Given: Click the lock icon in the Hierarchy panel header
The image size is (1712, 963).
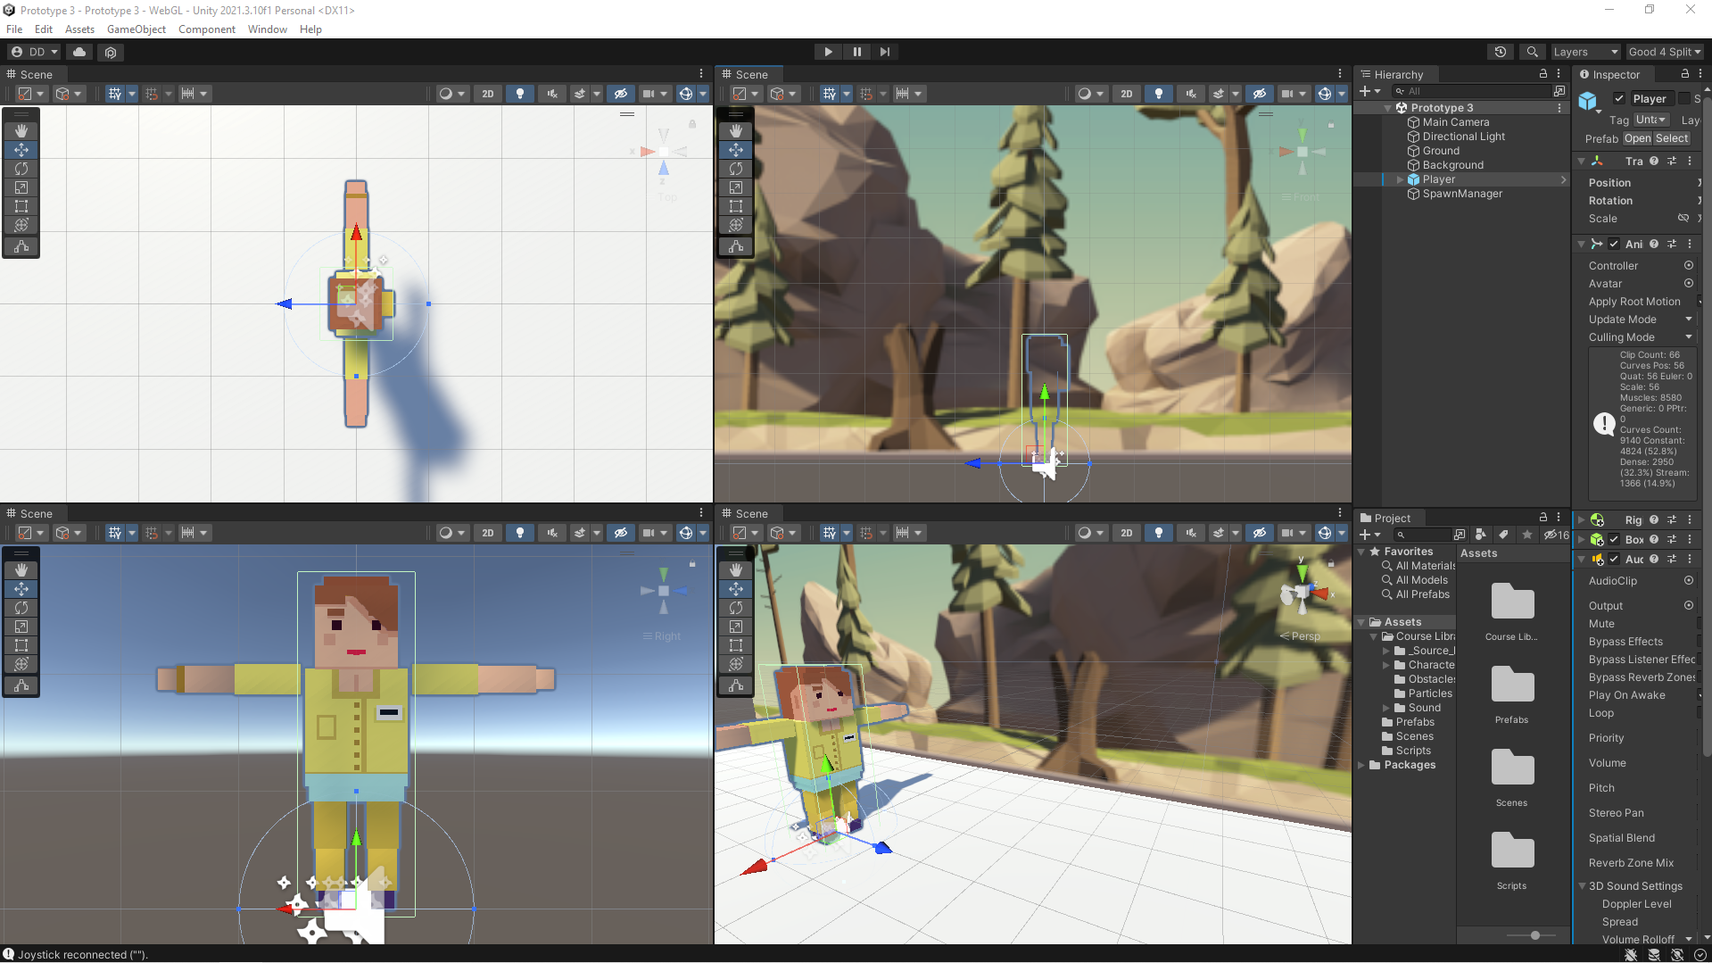Looking at the screenshot, I should (x=1543, y=74).
